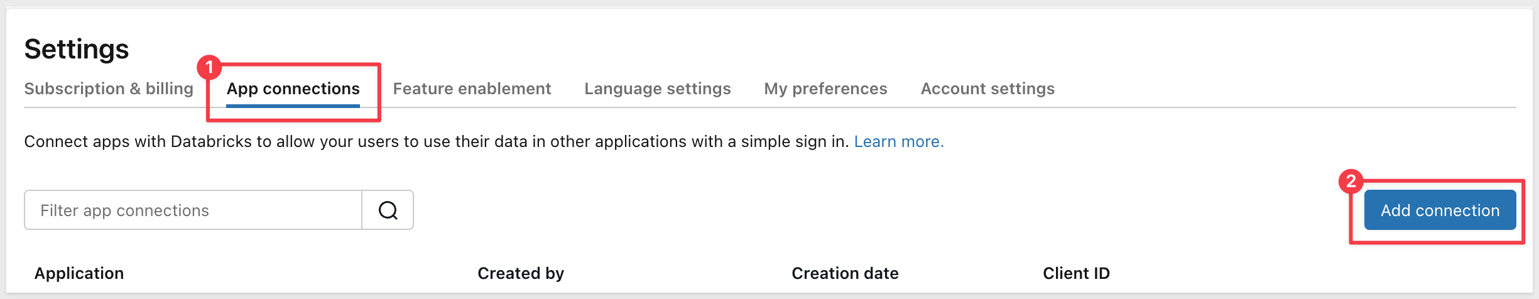The width and height of the screenshot is (1539, 299).
Task: Click the Created by column header
Action: pyautogui.click(x=521, y=273)
